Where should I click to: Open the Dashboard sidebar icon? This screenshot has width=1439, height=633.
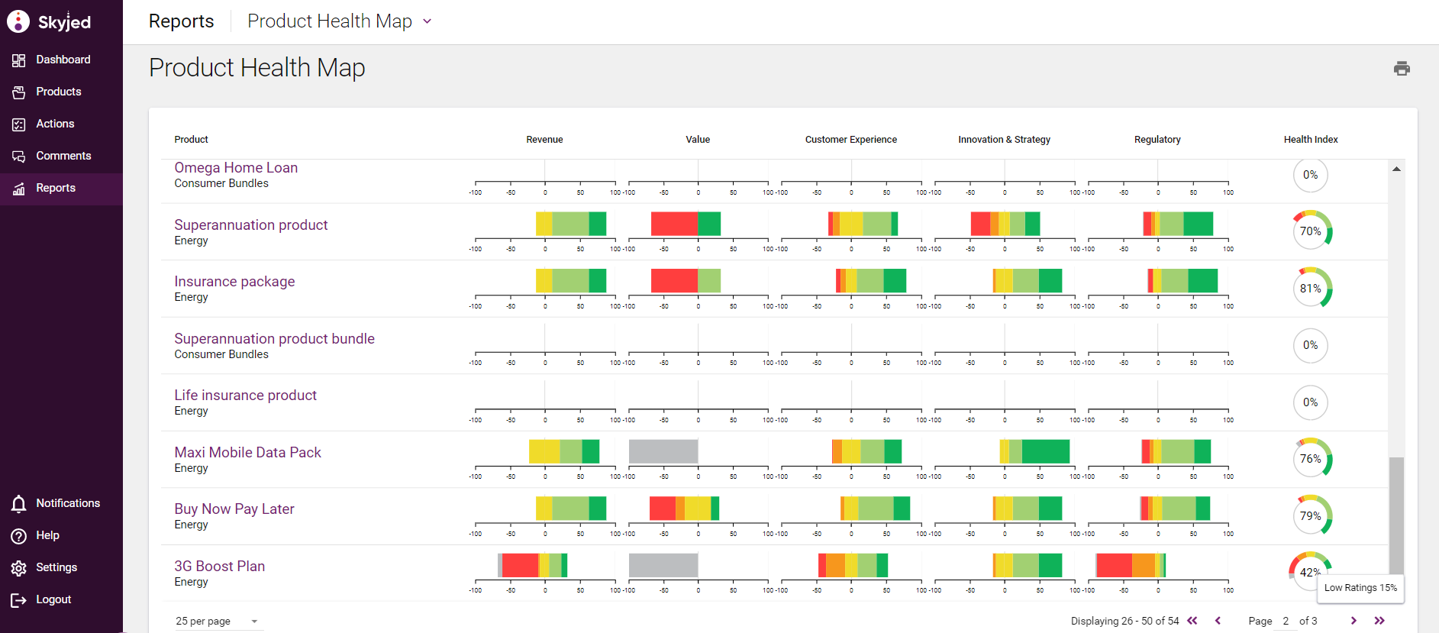pos(19,60)
